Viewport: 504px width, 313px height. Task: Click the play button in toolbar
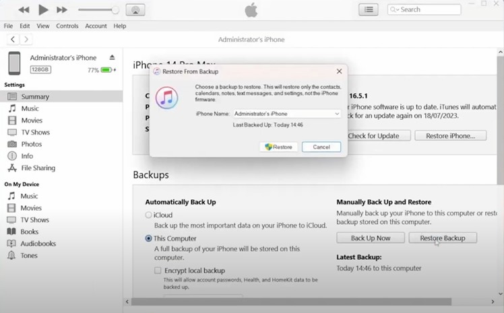(43, 9)
